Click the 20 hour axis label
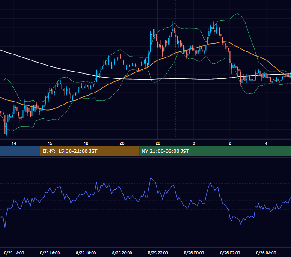This screenshot has height=257, width=291. [x=122, y=143]
